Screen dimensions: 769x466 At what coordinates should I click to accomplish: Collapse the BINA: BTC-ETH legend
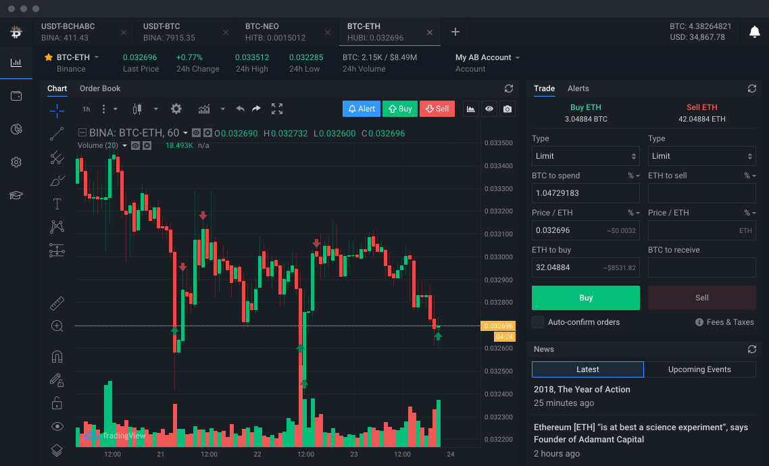click(82, 133)
